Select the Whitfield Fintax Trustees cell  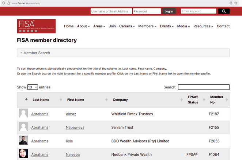click(132, 114)
